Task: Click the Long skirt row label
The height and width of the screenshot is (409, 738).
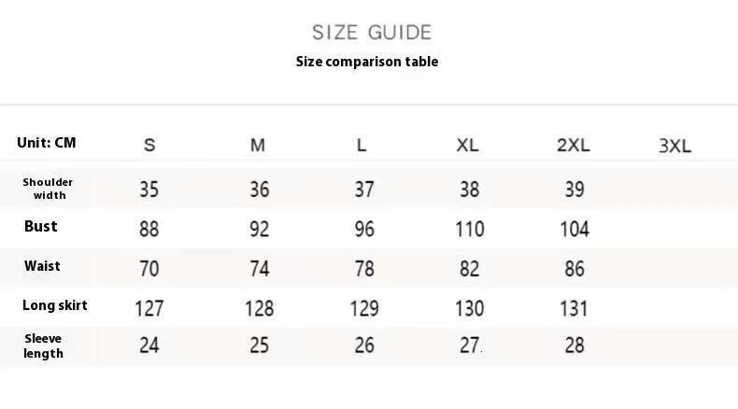Action: click(x=54, y=305)
